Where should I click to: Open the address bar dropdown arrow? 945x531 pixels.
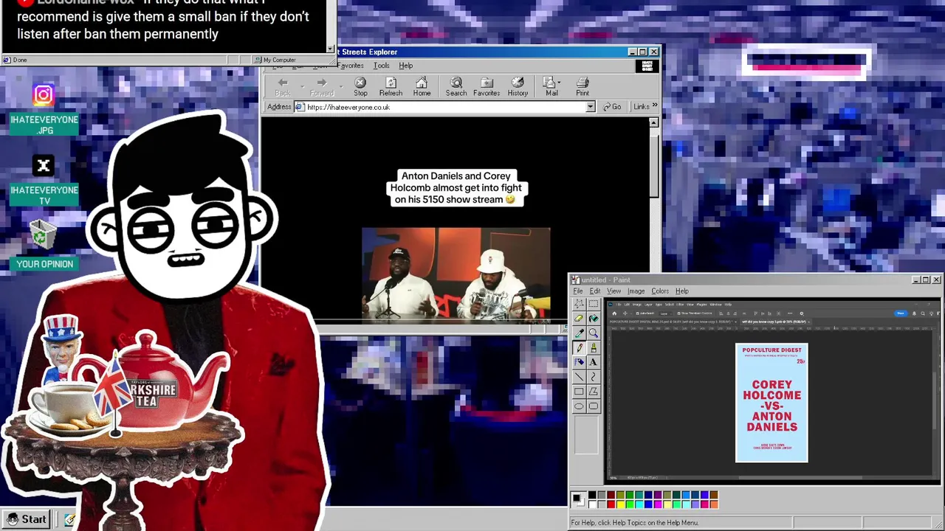pos(590,107)
